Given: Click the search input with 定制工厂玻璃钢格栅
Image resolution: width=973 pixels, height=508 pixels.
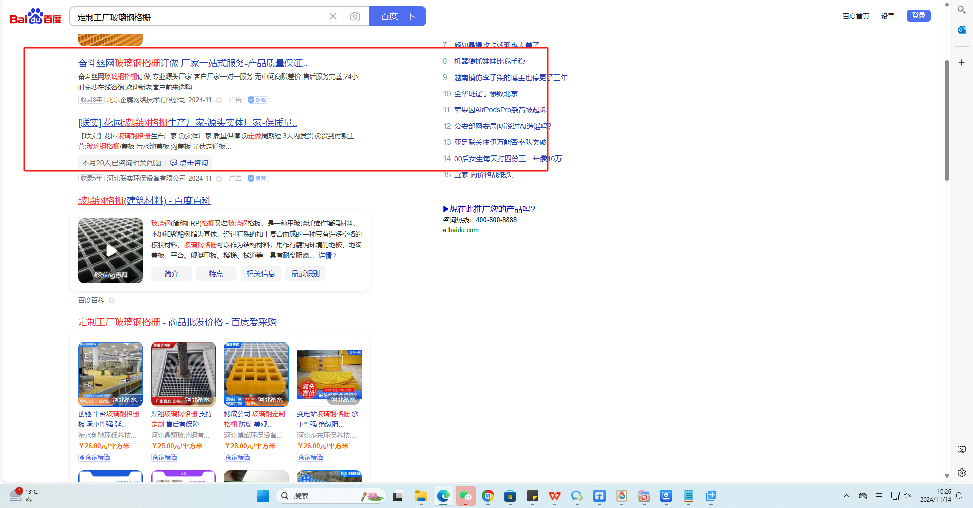Looking at the screenshot, I should (x=198, y=17).
